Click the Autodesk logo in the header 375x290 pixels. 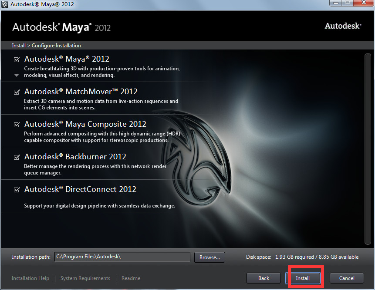(343, 26)
